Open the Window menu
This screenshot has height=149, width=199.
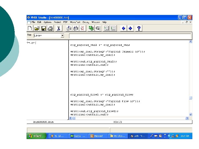tap(96, 22)
